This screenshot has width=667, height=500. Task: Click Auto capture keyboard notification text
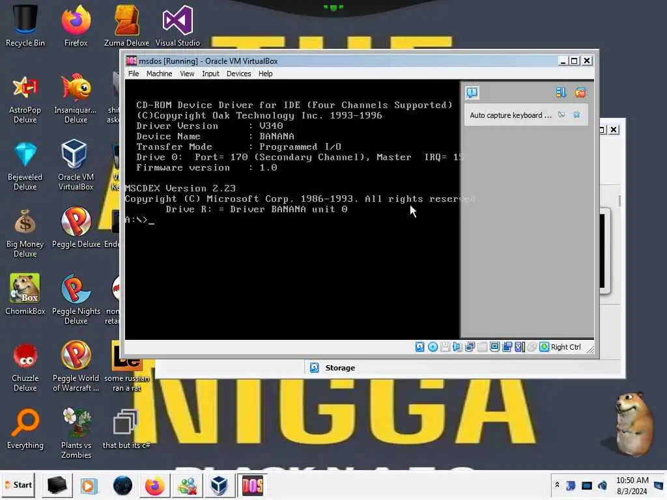pos(511,115)
